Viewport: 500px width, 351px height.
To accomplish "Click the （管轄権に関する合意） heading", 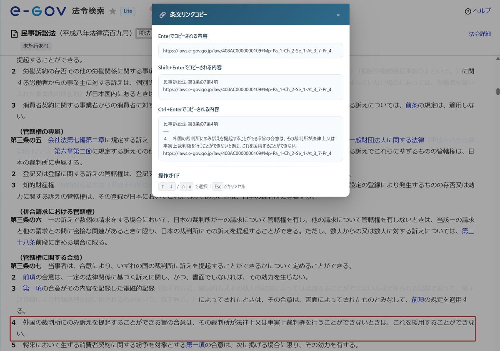I will tap(51, 257).
